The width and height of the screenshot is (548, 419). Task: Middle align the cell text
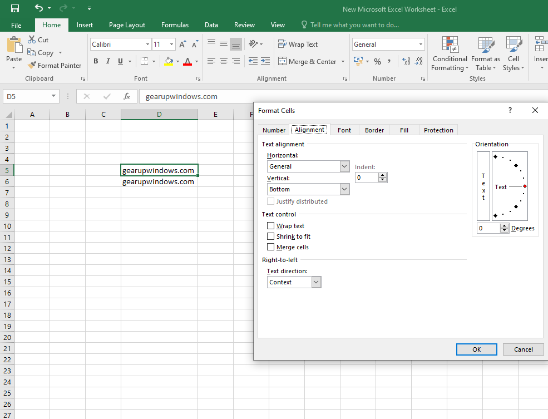tap(224, 44)
